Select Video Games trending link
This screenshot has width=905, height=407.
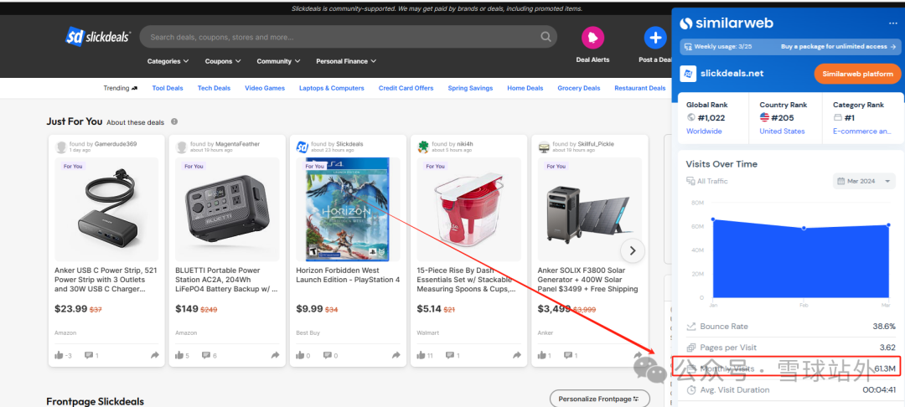pos(265,88)
